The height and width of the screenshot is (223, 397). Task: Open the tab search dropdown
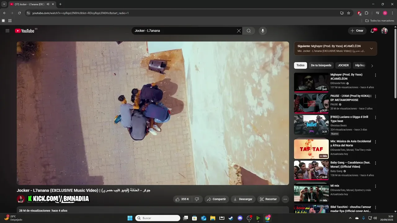point(4,4)
